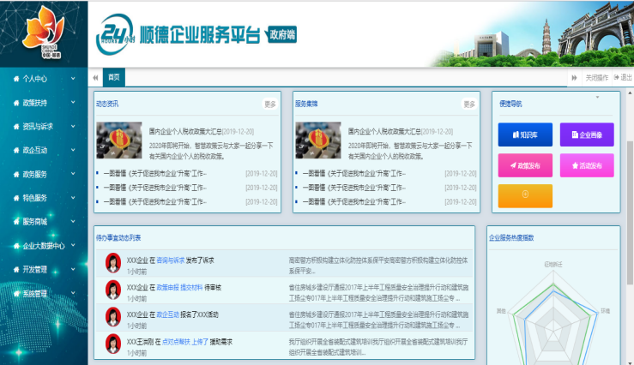Select the 首页 tab

point(113,77)
